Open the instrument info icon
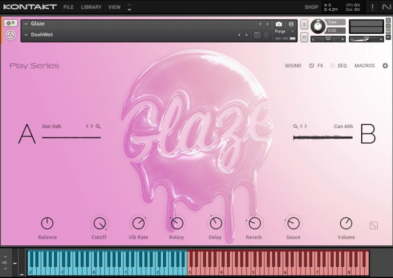This screenshot has height=278, width=393. coord(291,24)
